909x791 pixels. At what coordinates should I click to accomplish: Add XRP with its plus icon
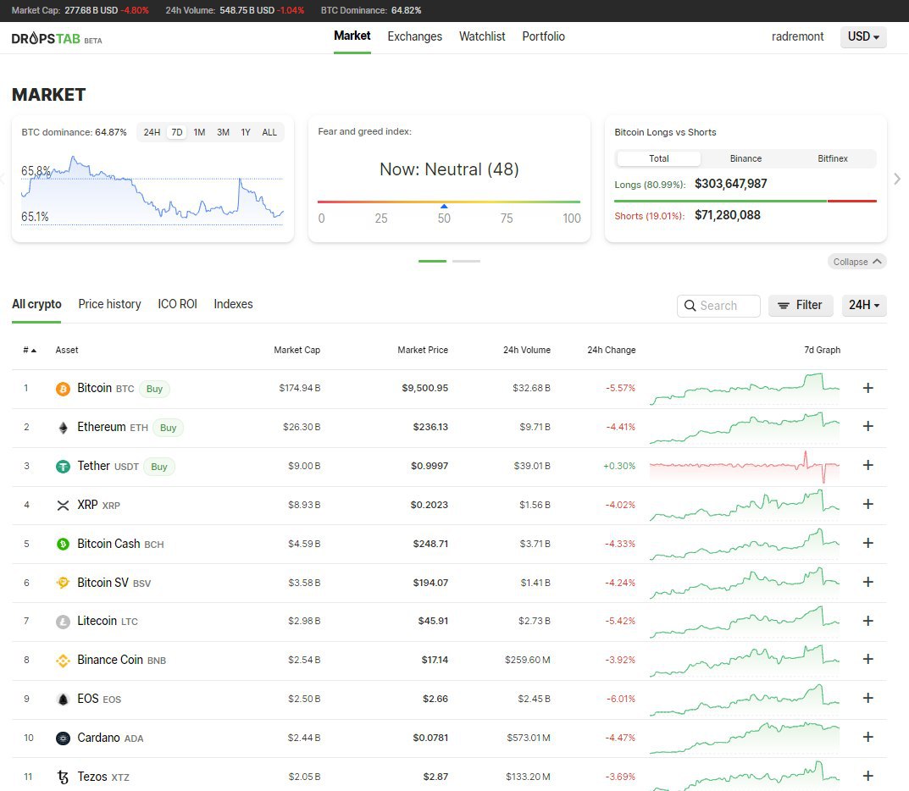867,504
